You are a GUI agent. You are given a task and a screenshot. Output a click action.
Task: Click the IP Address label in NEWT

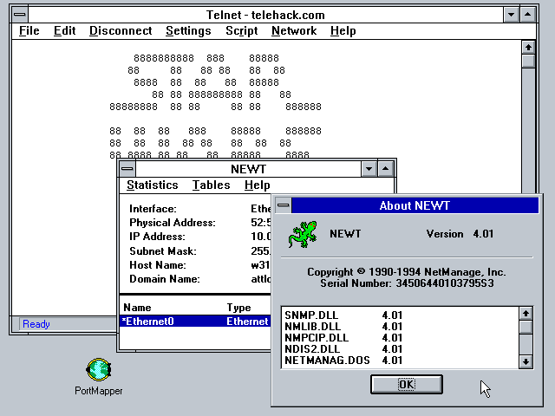tap(157, 237)
